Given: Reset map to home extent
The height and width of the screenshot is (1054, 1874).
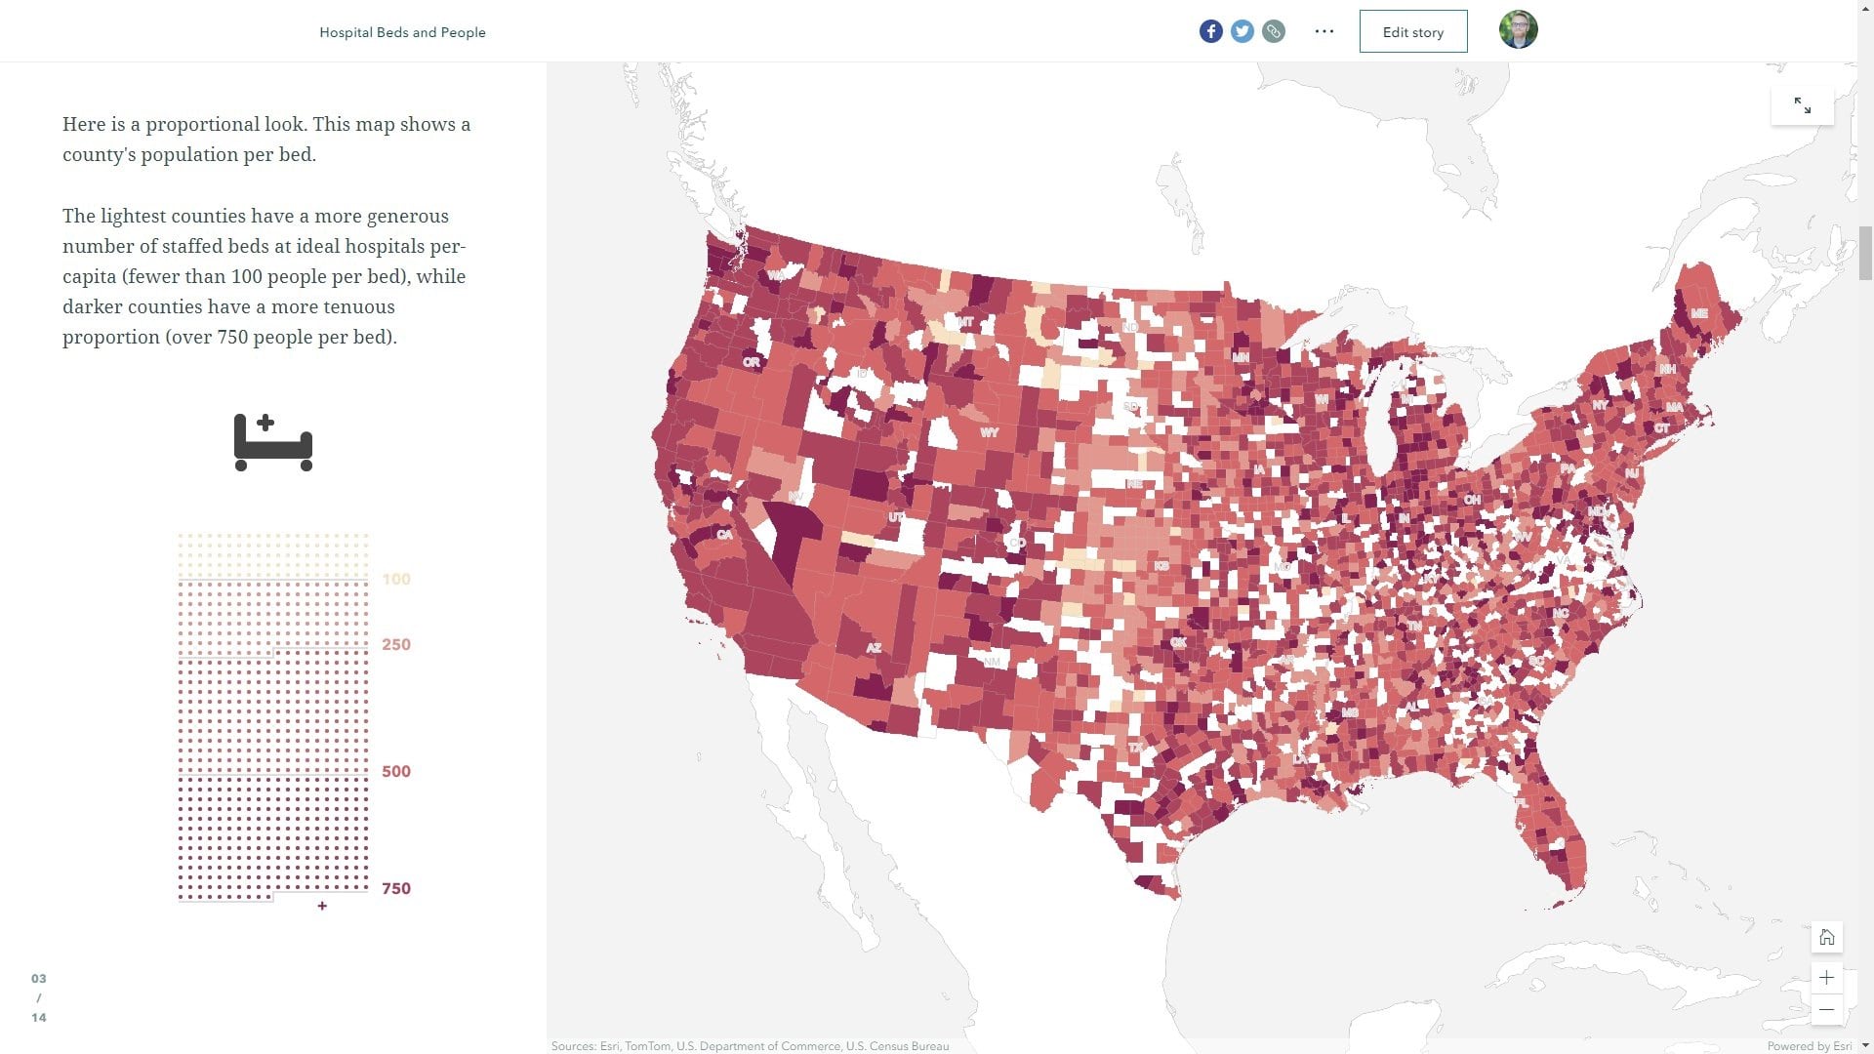Looking at the screenshot, I should [1826, 938].
